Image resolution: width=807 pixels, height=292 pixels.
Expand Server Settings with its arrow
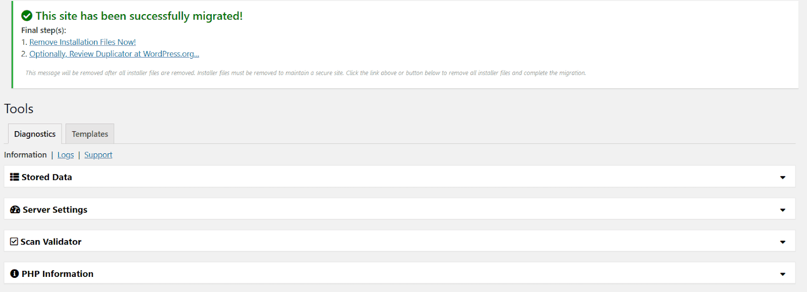[782, 210]
